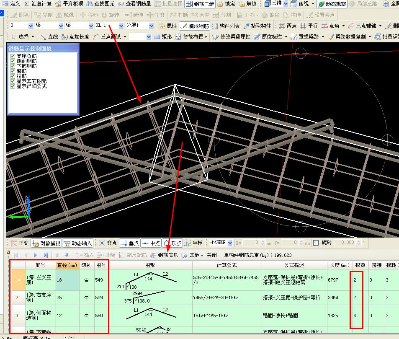
Task: Choose the 矩形 rectangle tool
Action: coord(163,37)
